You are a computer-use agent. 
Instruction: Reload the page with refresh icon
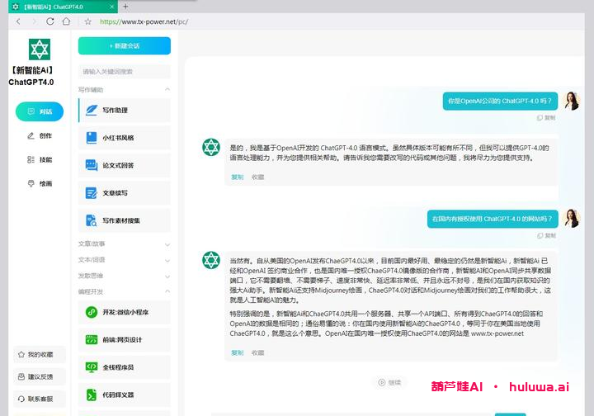pyautogui.click(x=50, y=21)
